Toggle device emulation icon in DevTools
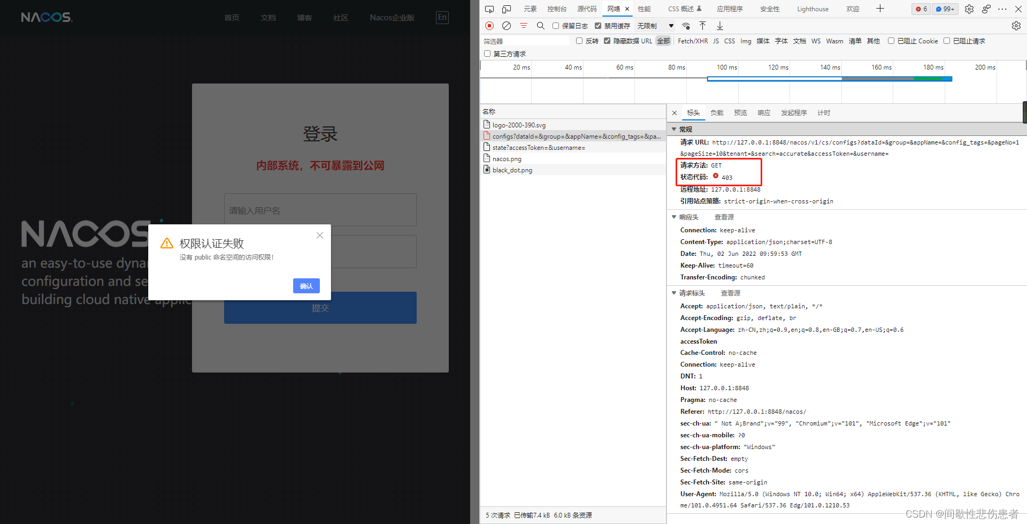This screenshot has height=524, width=1027. [507, 9]
